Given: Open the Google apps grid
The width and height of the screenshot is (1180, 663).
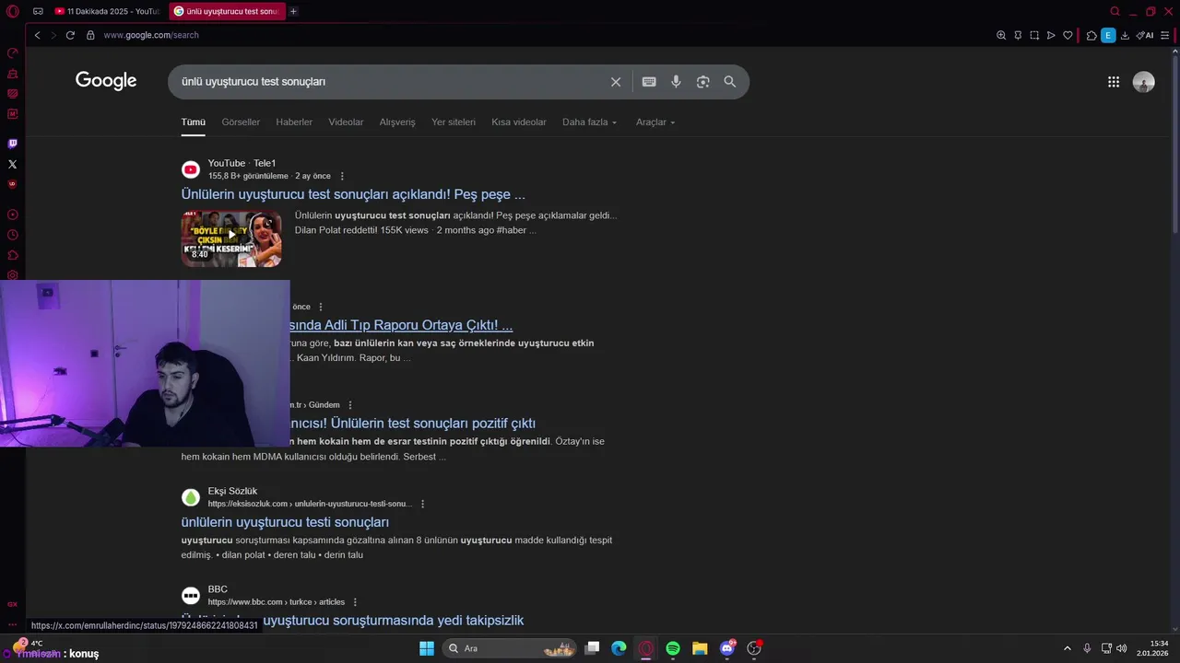Looking at the screenshot, I should (1114, 82).
